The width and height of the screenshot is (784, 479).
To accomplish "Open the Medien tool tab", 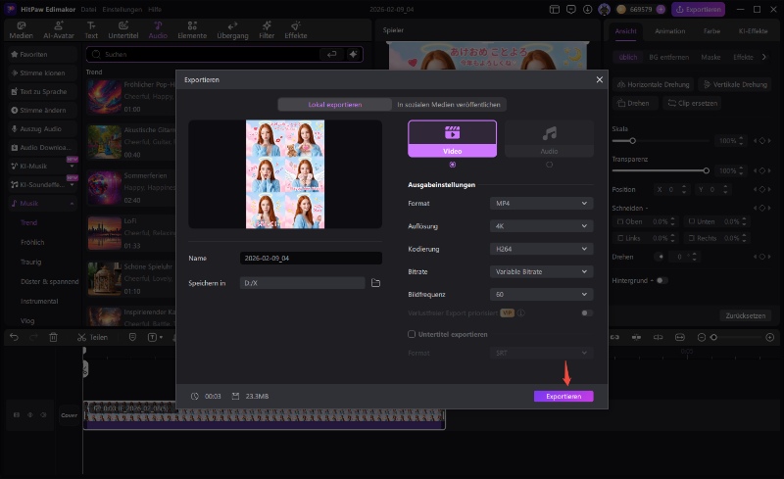I will tap(21, 30).
